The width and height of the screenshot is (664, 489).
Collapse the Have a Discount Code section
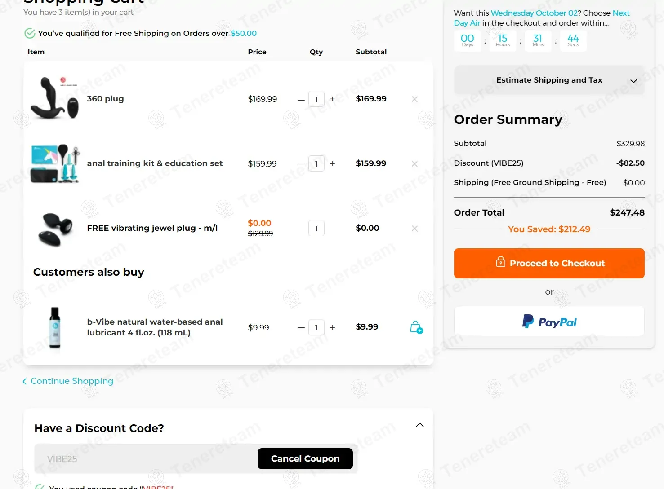point(419,425)
